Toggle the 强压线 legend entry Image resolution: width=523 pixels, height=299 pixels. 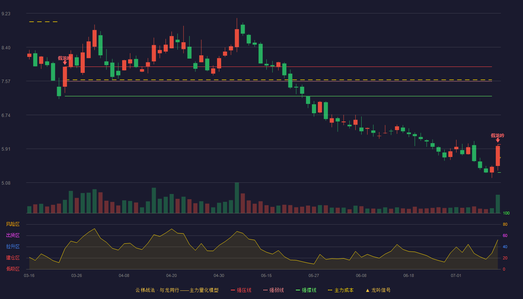(241, 290)
